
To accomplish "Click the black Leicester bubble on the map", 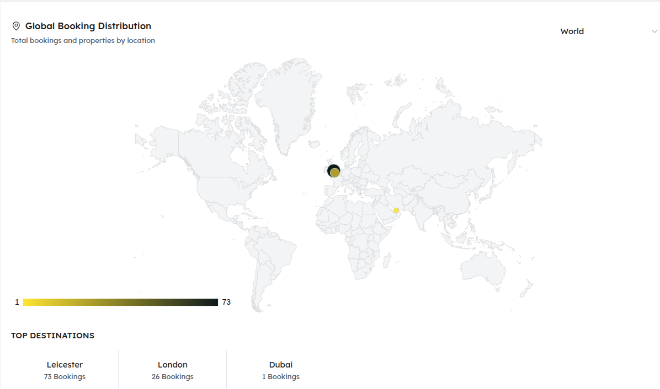I will tap(332, 169).
